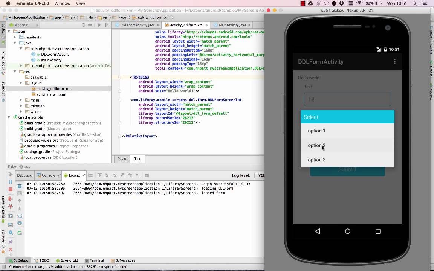Open Spotlight search in menu bar

point(415,3)
